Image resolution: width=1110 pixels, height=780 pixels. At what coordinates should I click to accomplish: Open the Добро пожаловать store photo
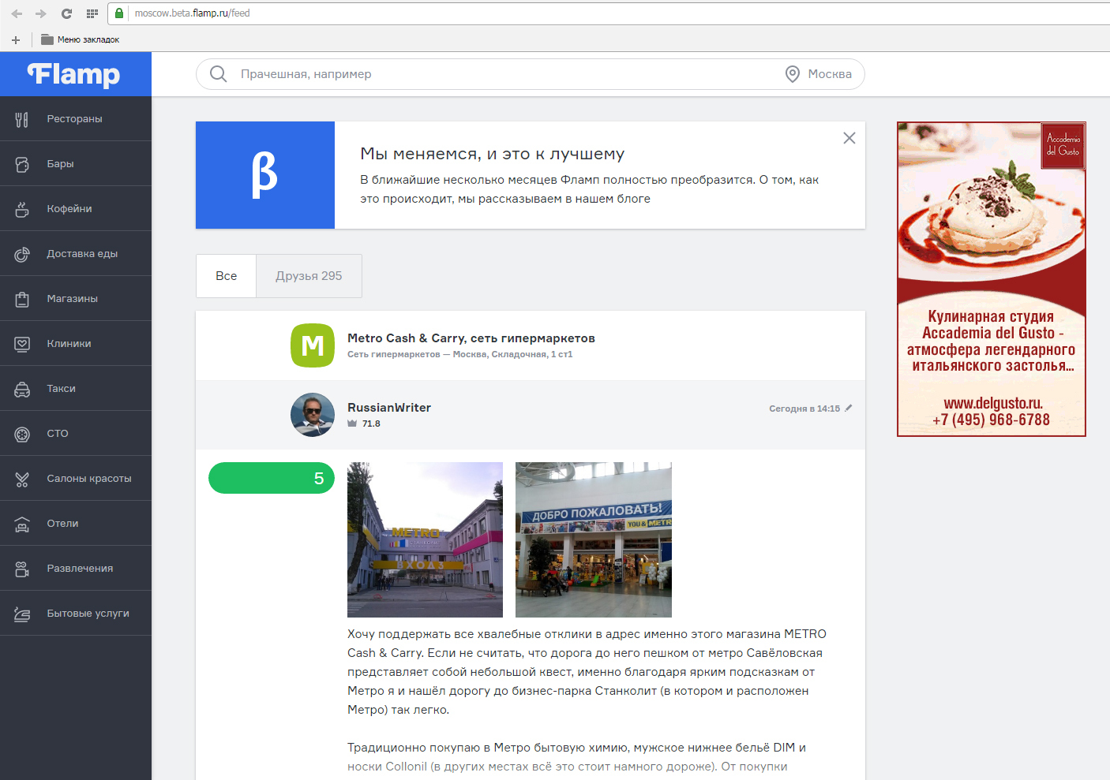(594, 539)
